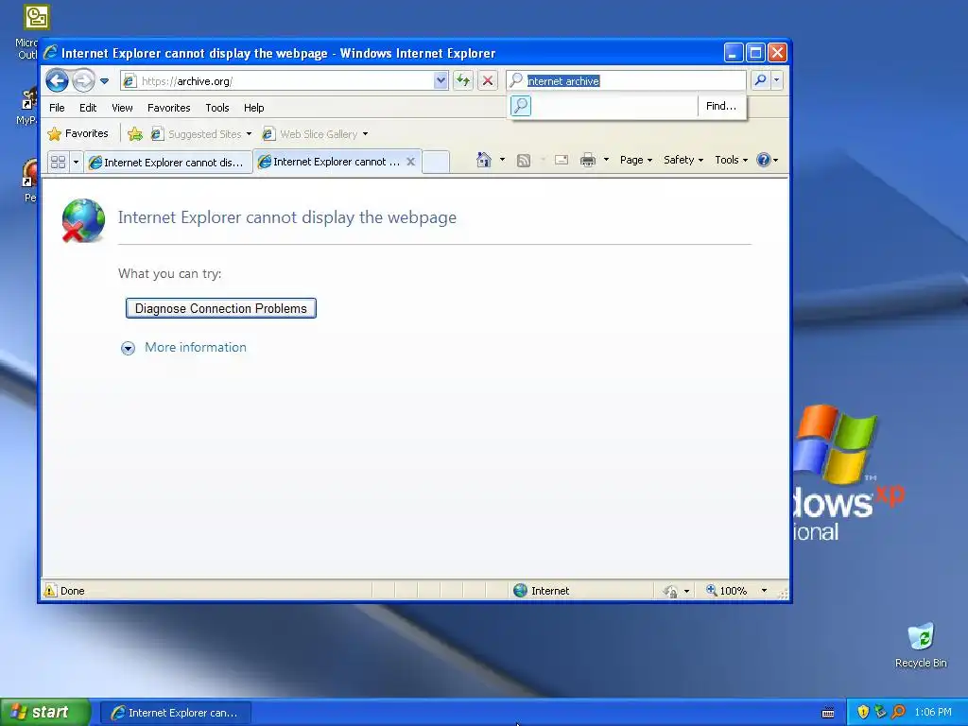The image size is (968, 726).
Task: Open the search provider options dropdown
Action: point(777,80)
